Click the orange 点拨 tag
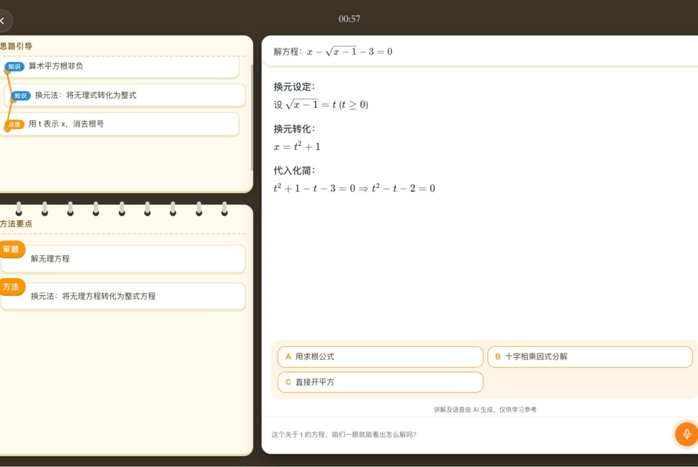This screenshot has height=467, width=698. click(x=14, y=124)
